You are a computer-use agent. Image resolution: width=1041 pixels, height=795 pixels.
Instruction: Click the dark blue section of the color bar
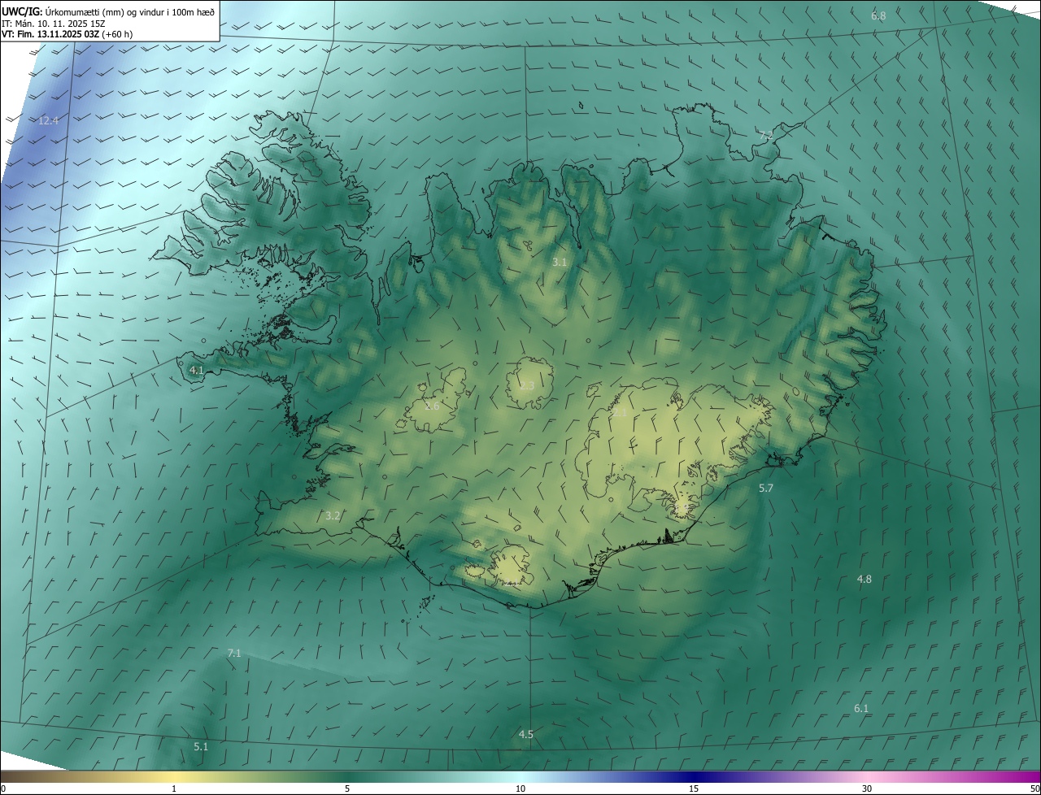click(x=694, y=776)
